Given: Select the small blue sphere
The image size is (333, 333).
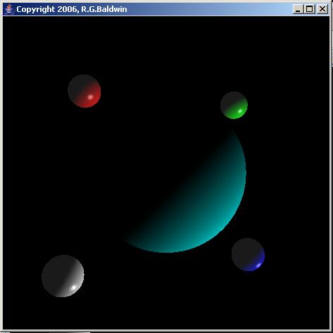Looking at the screenshot, I should click(248, 254).
